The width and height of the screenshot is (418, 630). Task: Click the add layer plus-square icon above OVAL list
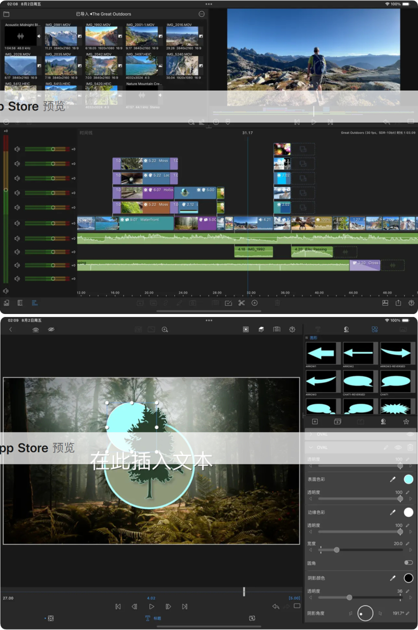(315, 421)
